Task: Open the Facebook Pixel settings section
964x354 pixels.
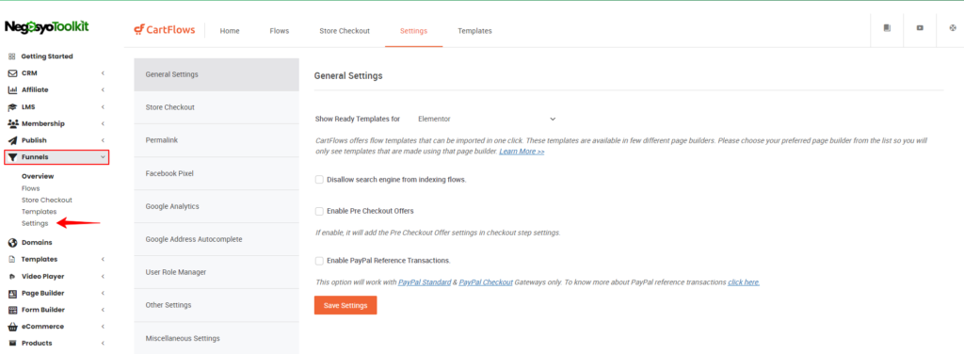Action: pyautogui.click(x=217, y=173)
